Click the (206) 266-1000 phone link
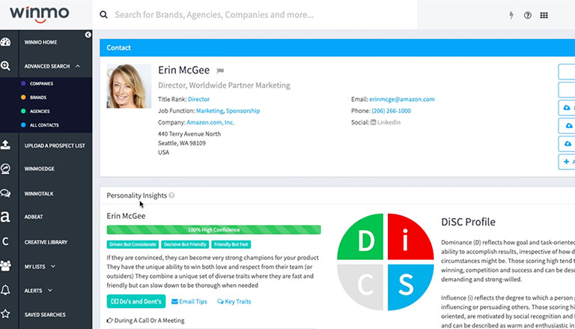 pyautogui.click(x=392, y=110)
